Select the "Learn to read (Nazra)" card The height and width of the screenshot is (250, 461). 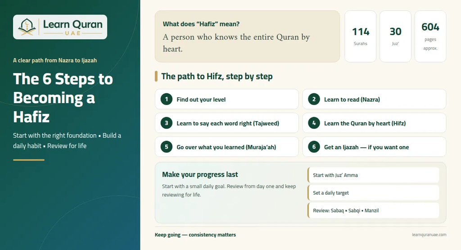[374, 100]
